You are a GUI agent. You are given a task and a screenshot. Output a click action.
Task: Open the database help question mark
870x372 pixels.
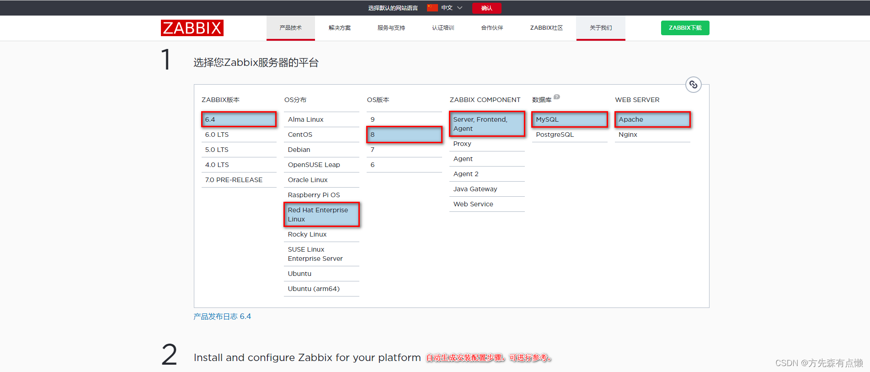556,97
